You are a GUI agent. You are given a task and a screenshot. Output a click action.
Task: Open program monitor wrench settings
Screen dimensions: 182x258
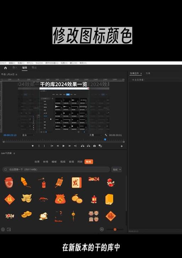pos(106,135)
